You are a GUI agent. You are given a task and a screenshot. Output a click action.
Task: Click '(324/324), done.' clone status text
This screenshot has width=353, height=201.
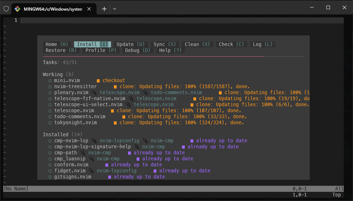[221, 123]
